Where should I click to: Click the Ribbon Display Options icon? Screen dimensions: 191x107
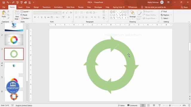pyautogui.click(x=168, y=2)
